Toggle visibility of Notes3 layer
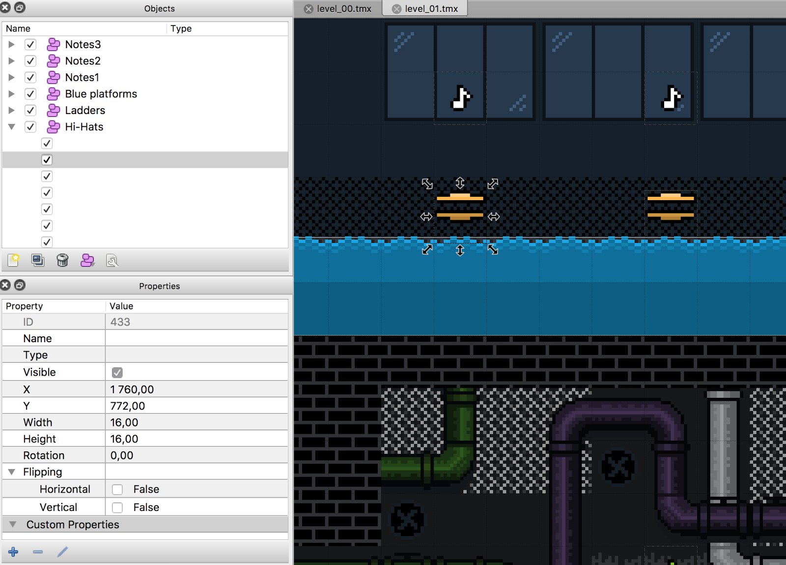Viewport: 786px width, 565px height. tap(30, 44)
